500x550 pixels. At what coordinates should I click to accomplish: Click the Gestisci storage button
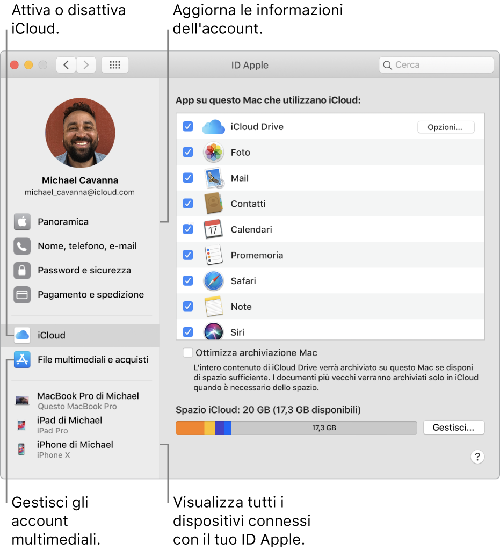pos(454,427)
